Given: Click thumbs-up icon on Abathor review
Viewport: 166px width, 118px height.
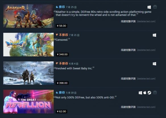Looking at the screenshot, I should [x=57, y=7].
